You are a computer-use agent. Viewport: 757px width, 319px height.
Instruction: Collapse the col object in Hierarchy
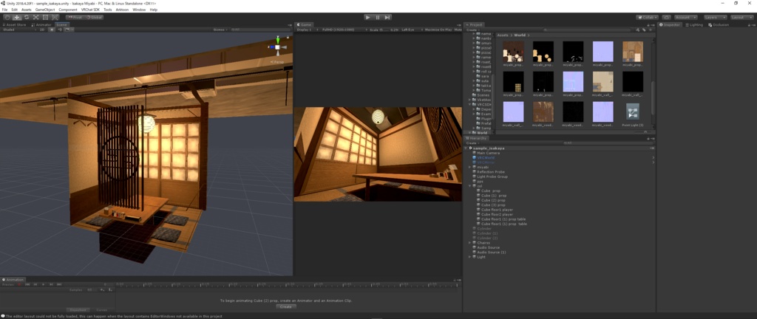point(471,186)
